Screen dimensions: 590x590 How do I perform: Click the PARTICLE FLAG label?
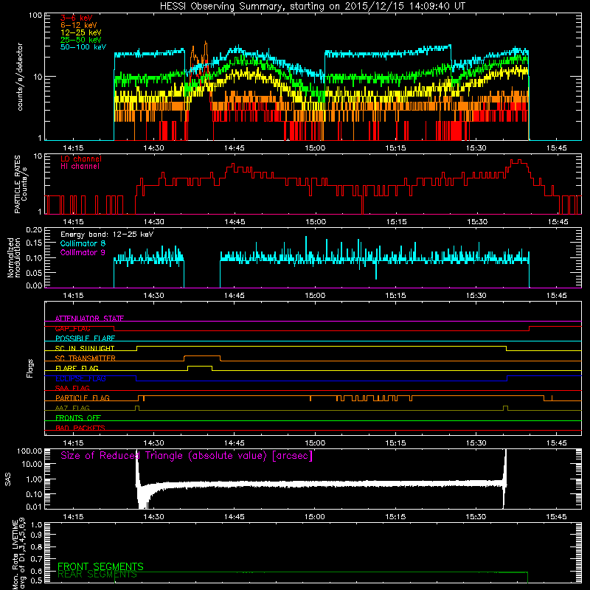[83, 398]
